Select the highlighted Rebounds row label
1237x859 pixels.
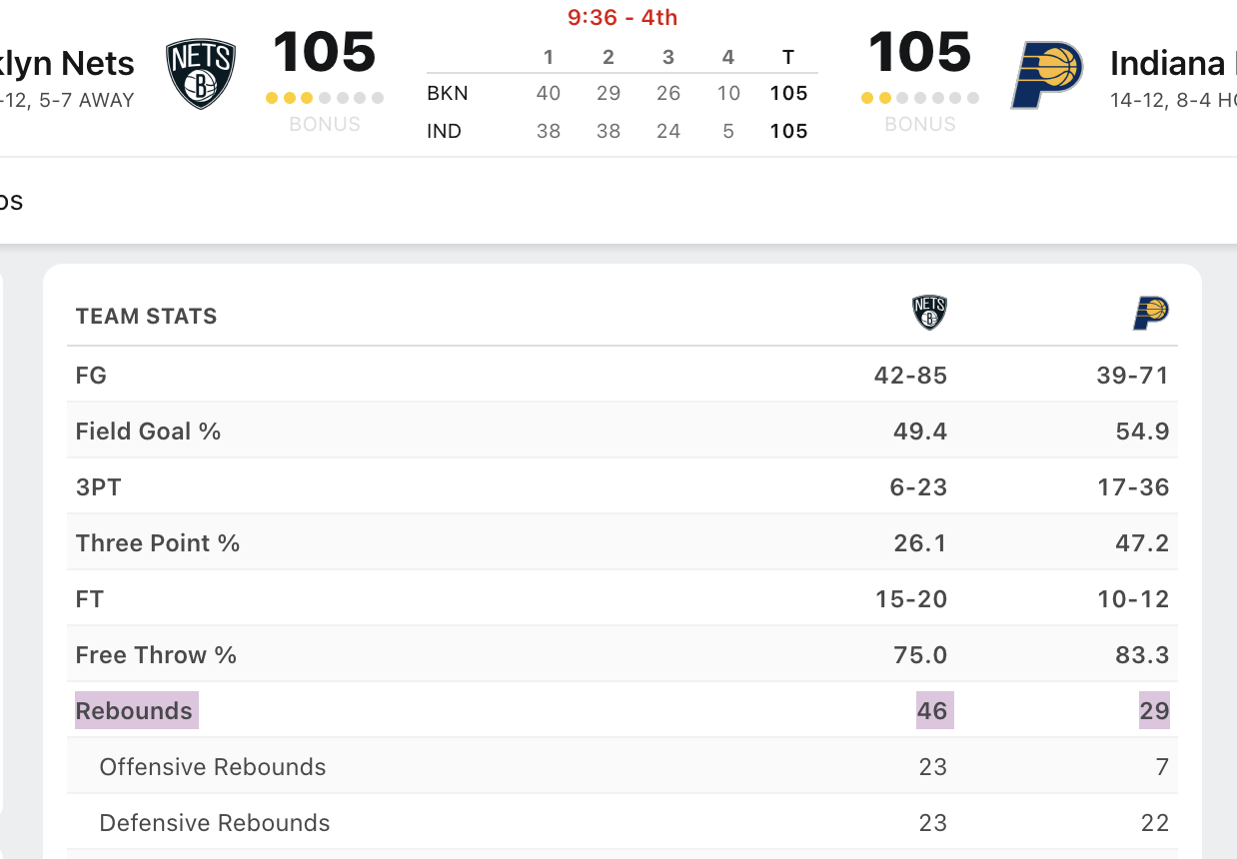point(135,711)
